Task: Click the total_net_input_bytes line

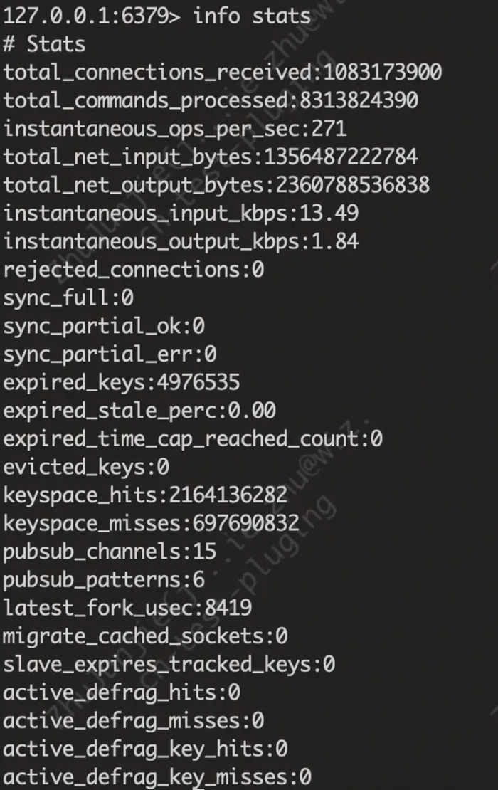Action: tap(211, 157)
